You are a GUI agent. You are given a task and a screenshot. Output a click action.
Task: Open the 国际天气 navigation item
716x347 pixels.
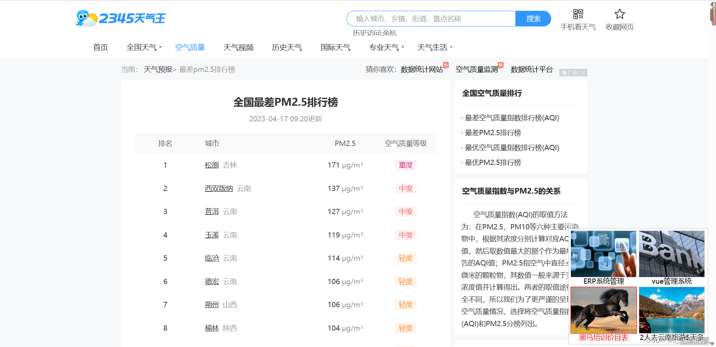click(x=335, y=47)
